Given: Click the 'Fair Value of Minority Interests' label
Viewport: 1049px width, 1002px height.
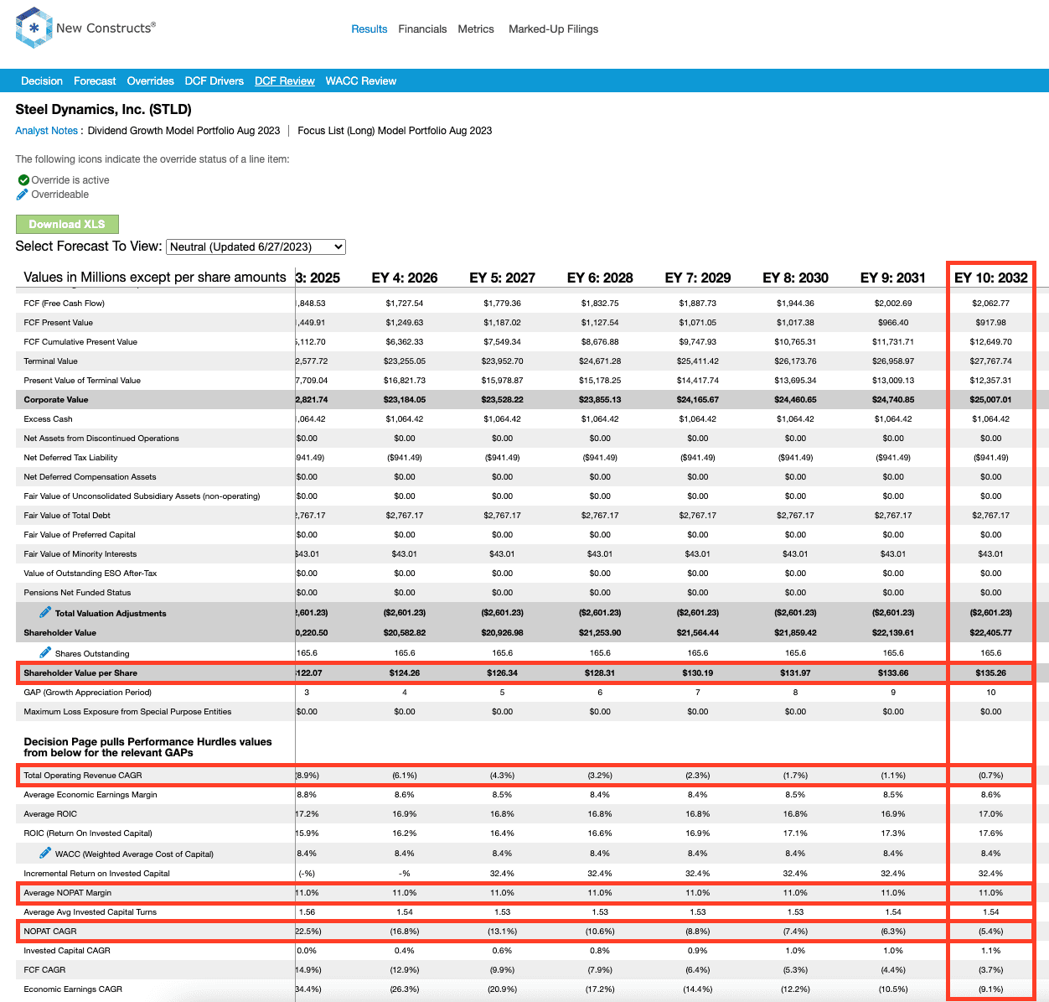Looking at the screenshot, I should pyautogui.click(x=80, y=554).
